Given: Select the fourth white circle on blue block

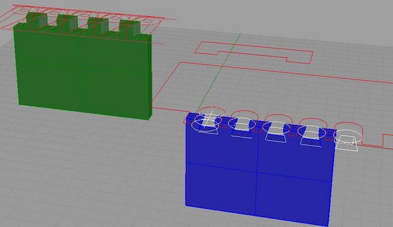Looking at the screenshot, I should [312, 131].
